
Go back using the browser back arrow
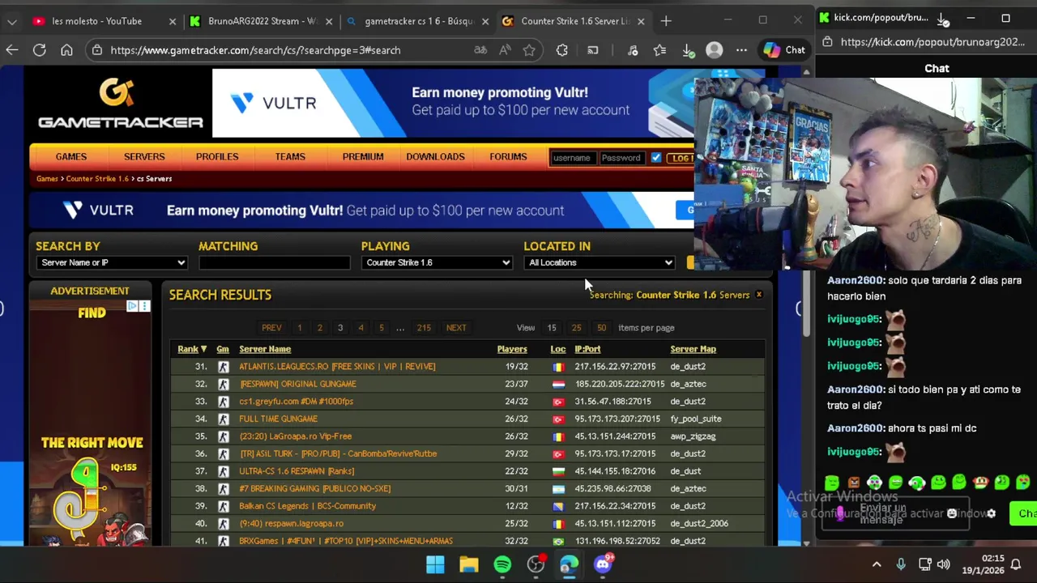pyautogui.click(x=12, y=50)
